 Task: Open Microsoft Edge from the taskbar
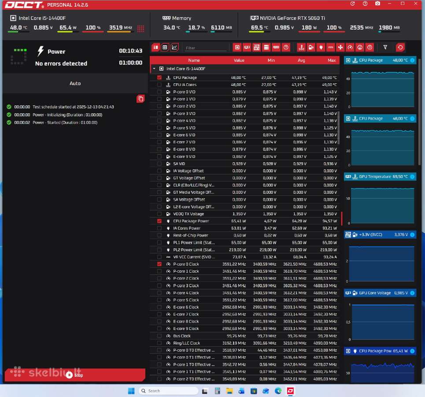tap(278, 391)
